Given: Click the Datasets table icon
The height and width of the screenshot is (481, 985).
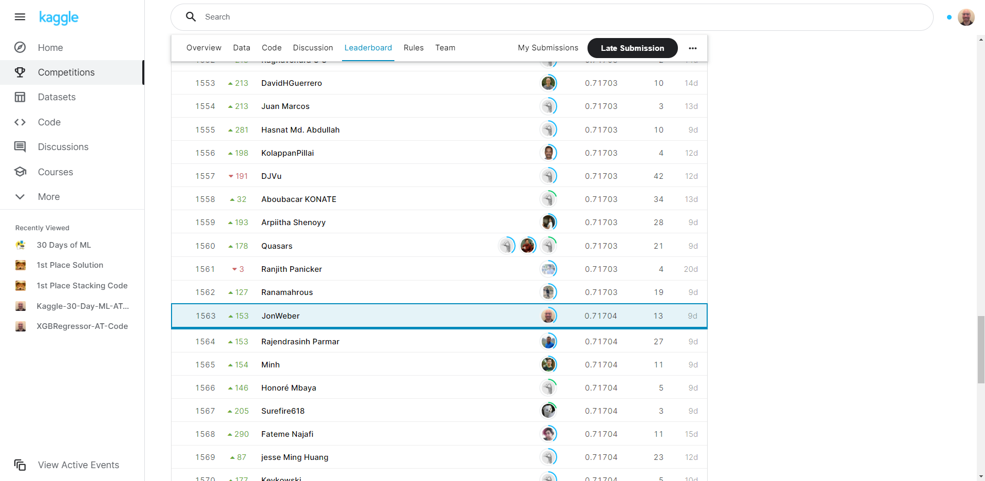Looking at the screenshot, I should [x=20, y=97].
